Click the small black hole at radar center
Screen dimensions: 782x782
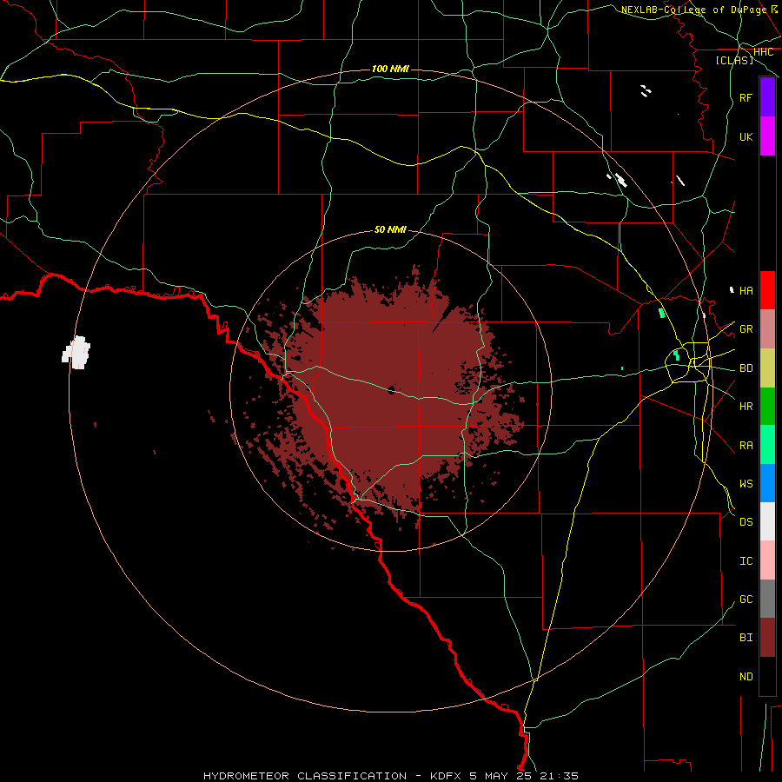[391, 389]
